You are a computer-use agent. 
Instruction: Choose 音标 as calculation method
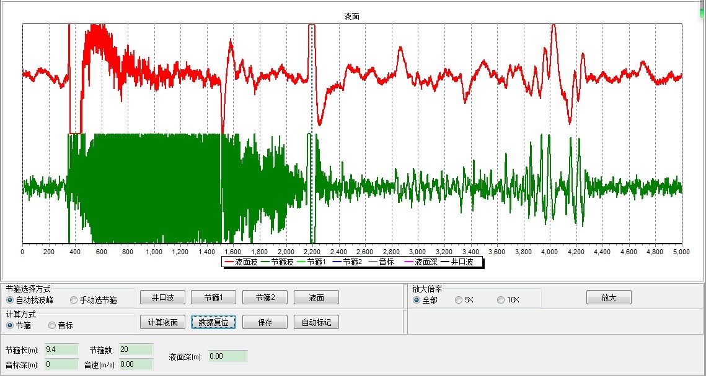click(x=52, y=325)
